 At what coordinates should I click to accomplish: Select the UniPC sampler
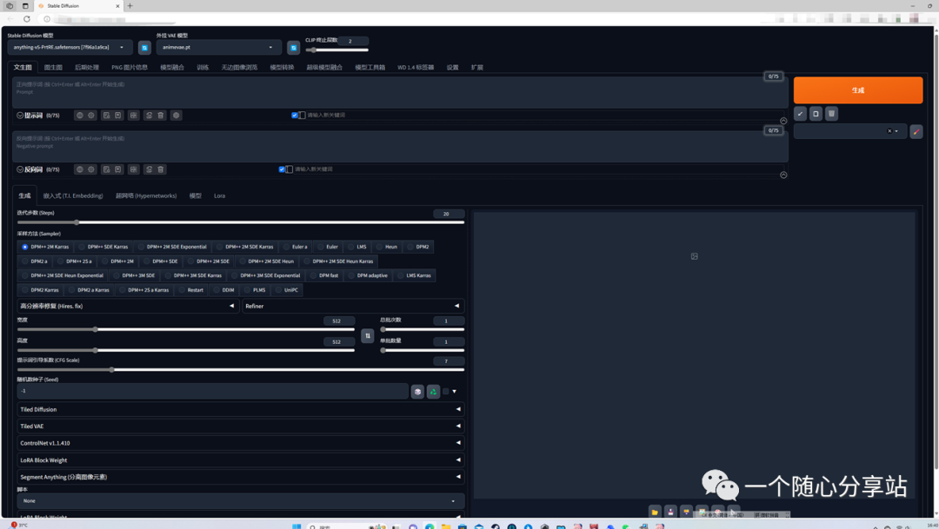tap(287, 289)
